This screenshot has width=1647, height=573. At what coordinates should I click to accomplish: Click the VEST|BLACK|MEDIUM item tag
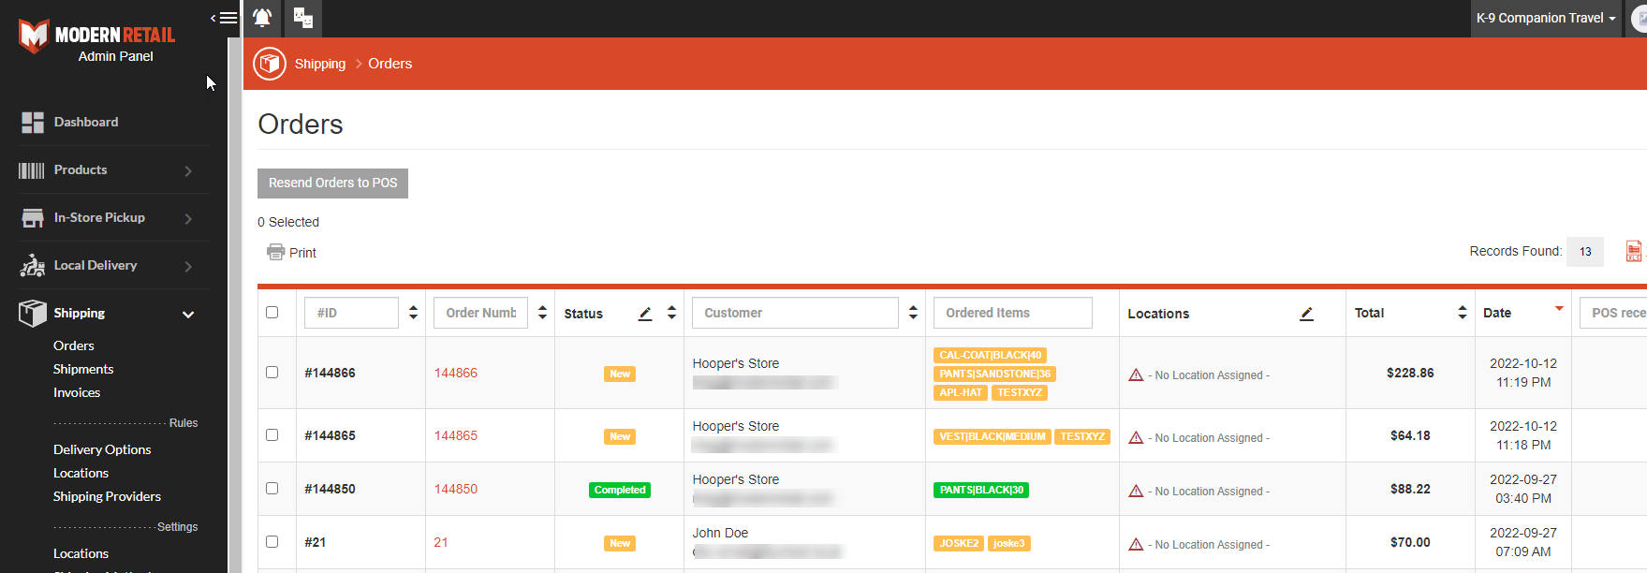point(992,436)
